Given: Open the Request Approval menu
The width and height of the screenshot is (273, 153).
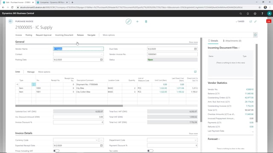Looking at the screenshot, I should point(44,35).
